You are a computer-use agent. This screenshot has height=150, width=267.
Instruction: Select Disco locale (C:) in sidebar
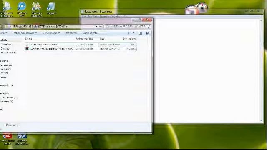[x=9, y=97]
